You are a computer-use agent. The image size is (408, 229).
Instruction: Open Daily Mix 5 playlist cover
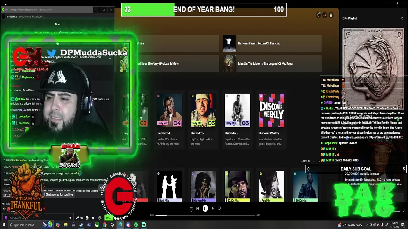[203, 110]
